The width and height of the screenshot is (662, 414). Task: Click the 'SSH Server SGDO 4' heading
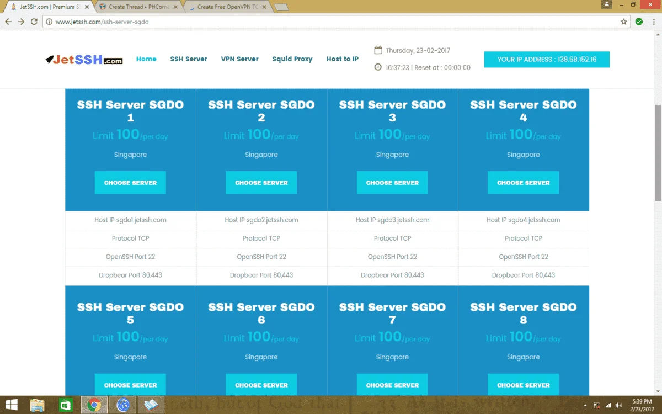coord(524,111)
